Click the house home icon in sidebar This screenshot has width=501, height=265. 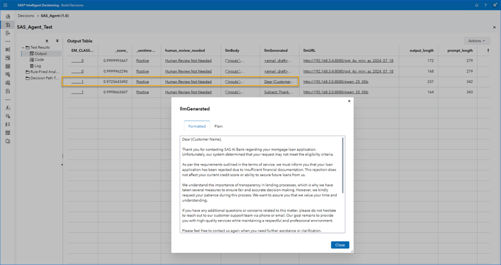click(x=8, y=16)
